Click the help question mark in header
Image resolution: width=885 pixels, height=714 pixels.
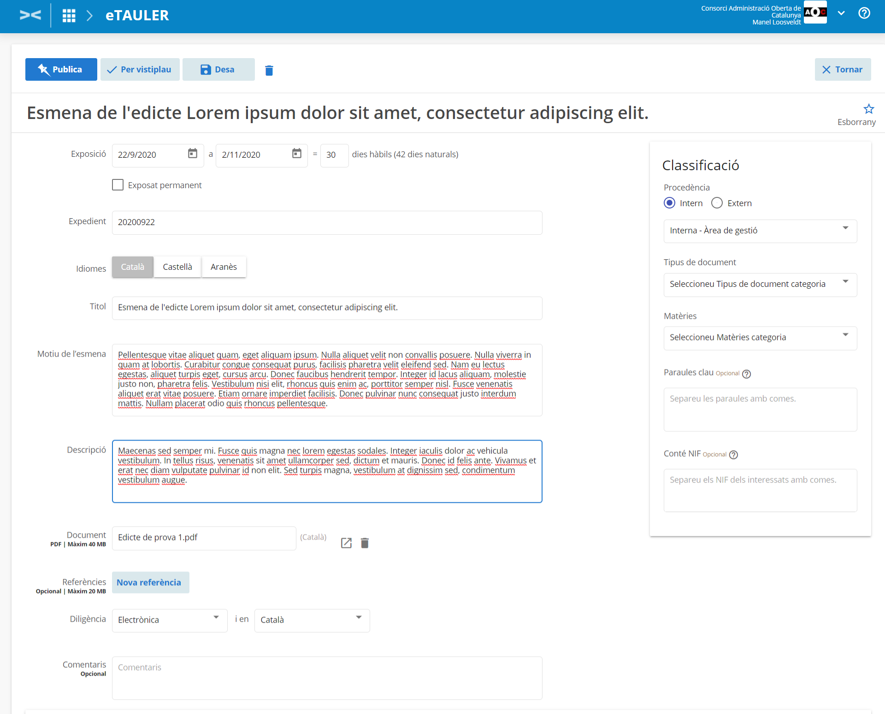(864, 13)
